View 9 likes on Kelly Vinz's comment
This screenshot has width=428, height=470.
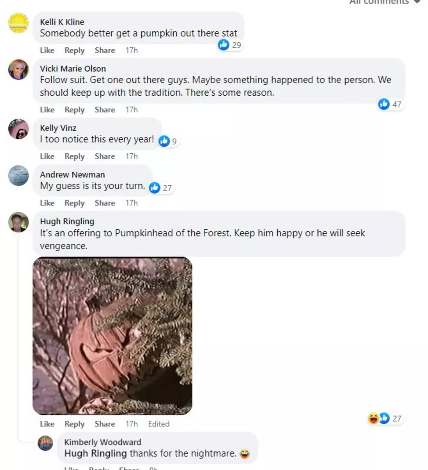coord(168,141)
